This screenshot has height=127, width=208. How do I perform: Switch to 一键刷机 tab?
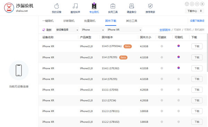tap(48, 21)
